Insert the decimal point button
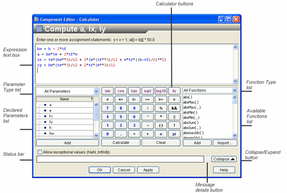Viewport: 287px width, 193px height. pyautogui.click(x=121, y=134)
